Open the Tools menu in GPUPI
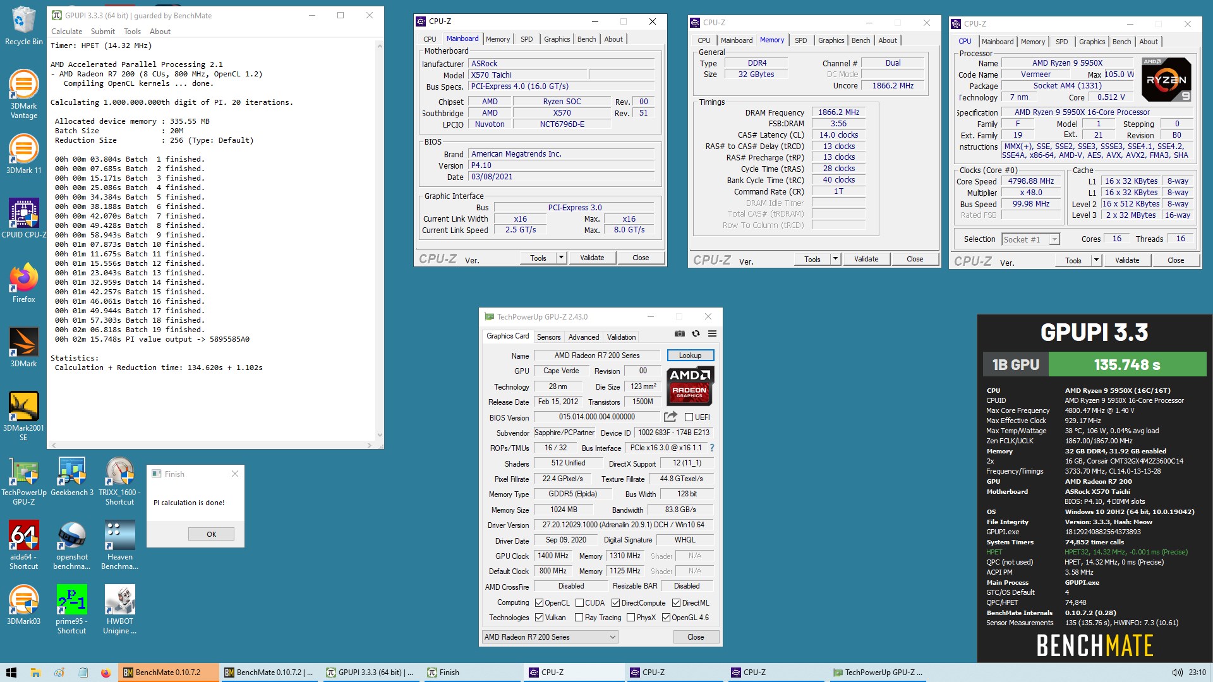This screenshot has height=682, width=1213. [x=132, y=32]
